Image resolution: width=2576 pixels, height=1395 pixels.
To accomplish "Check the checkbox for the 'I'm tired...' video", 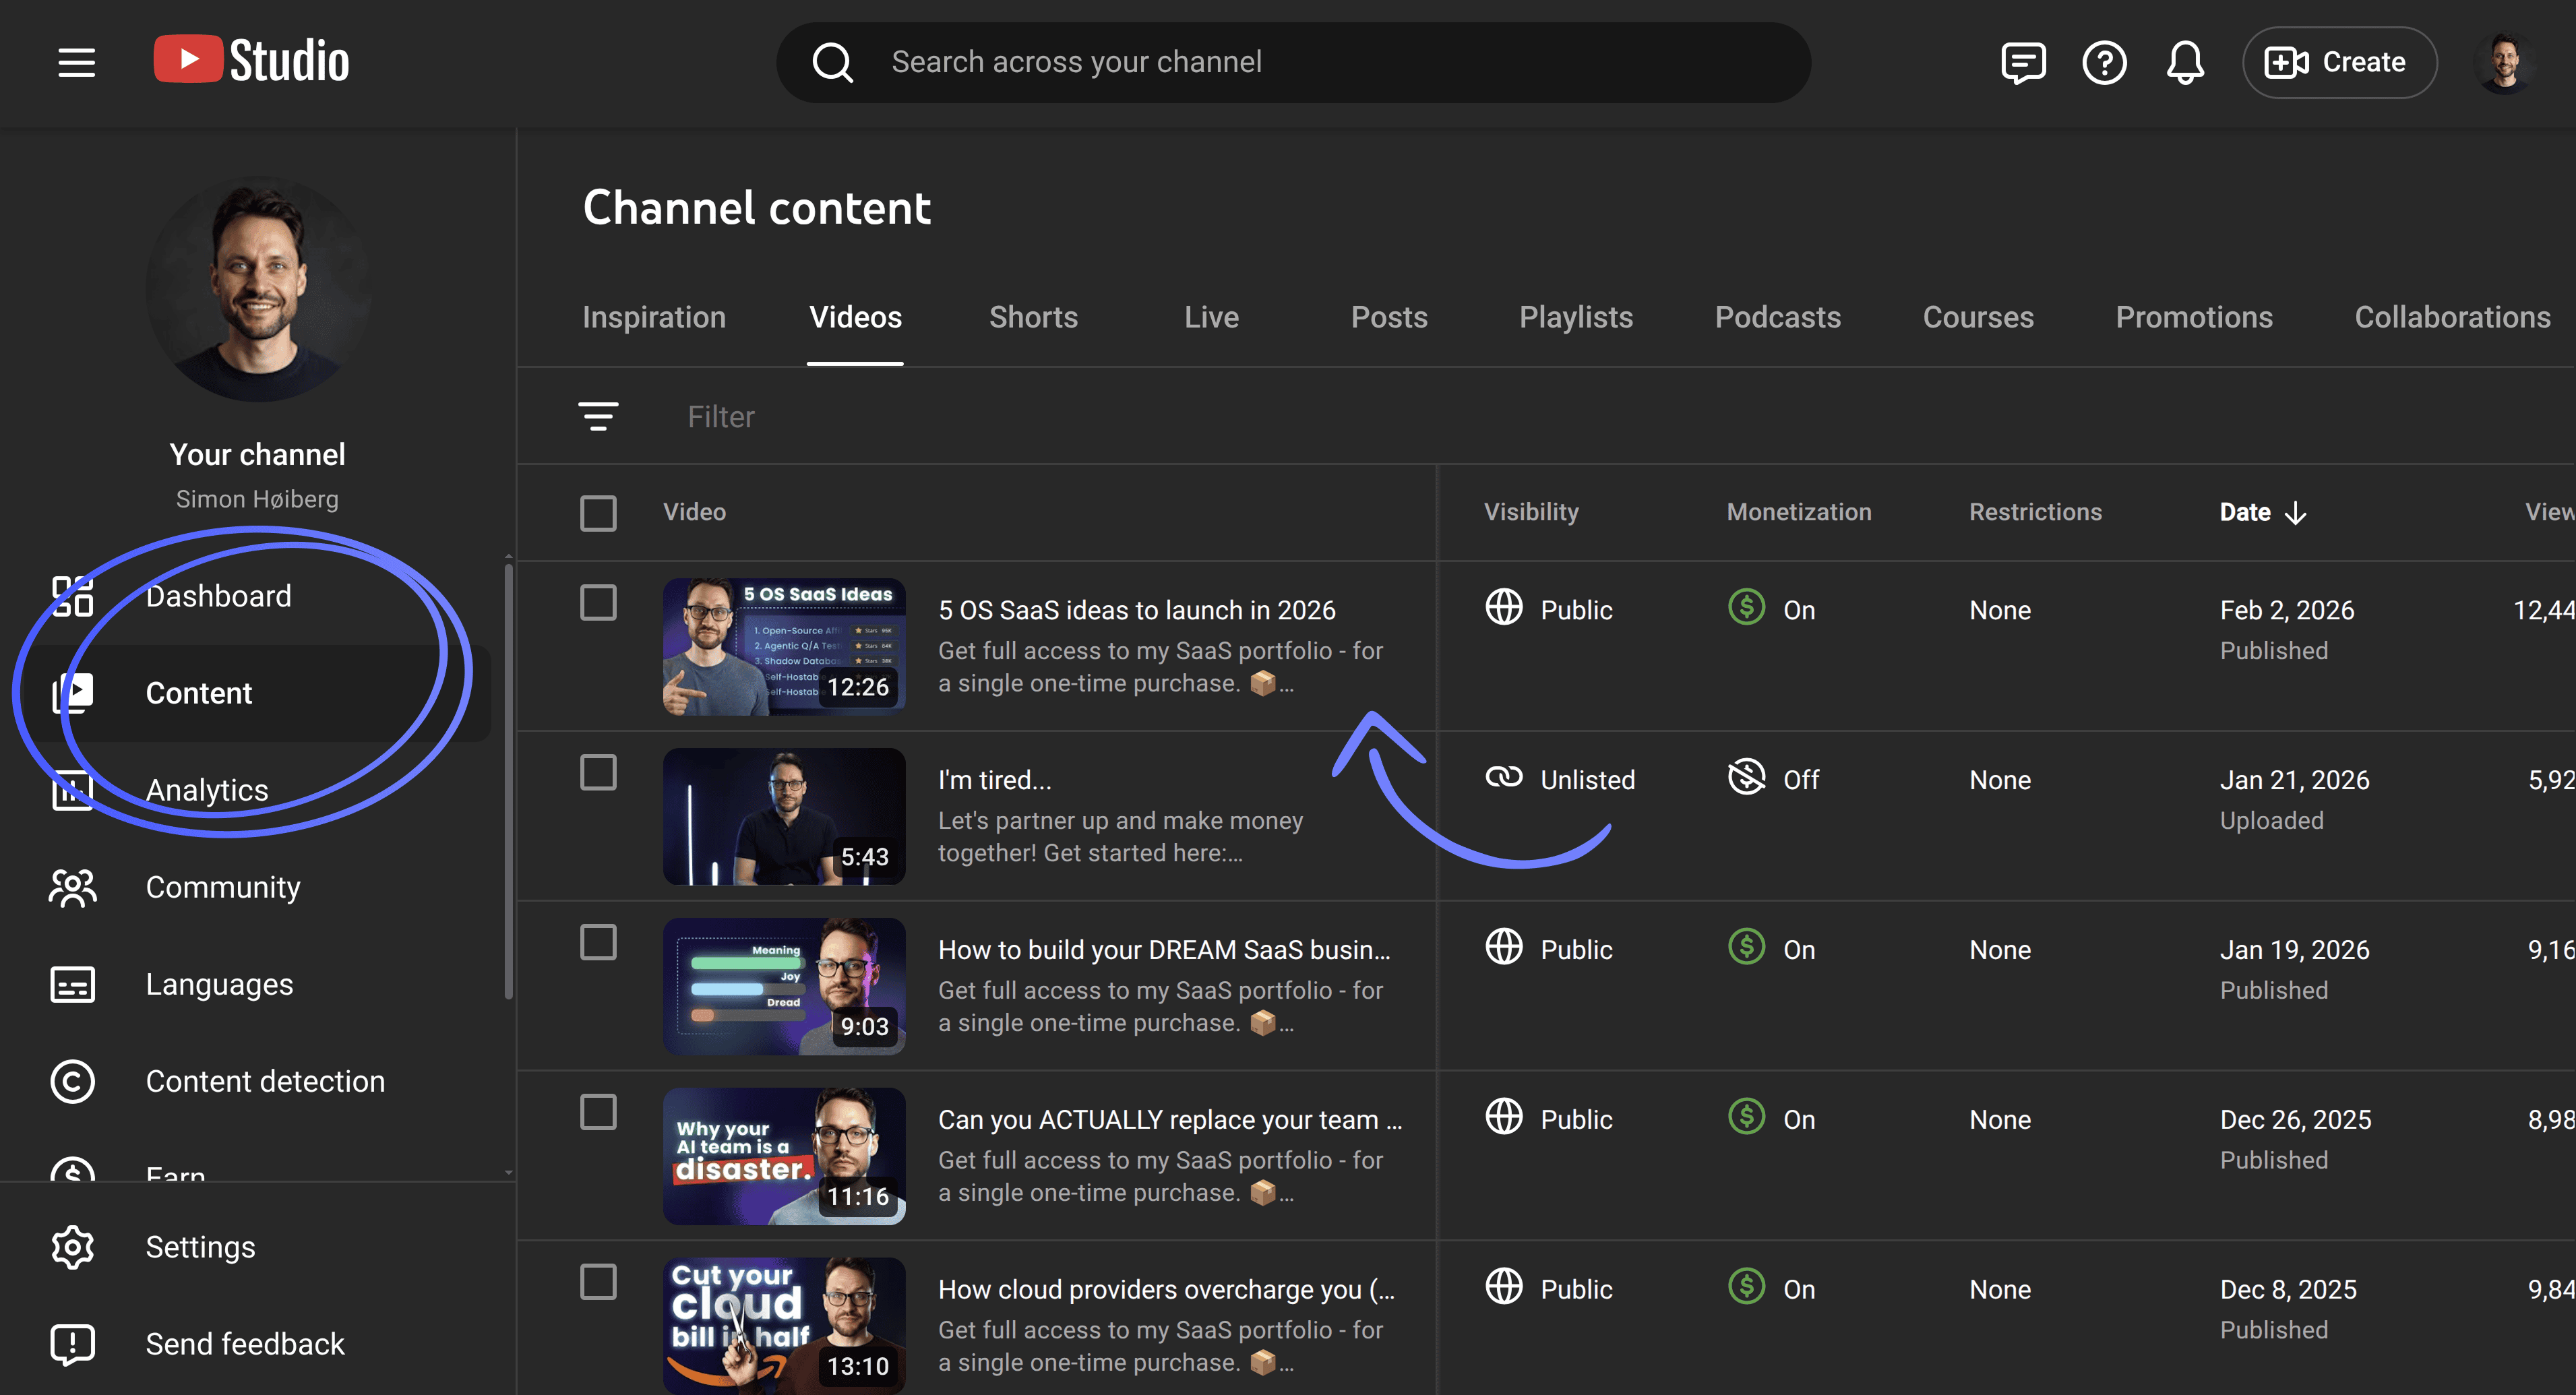I will 598,773.
